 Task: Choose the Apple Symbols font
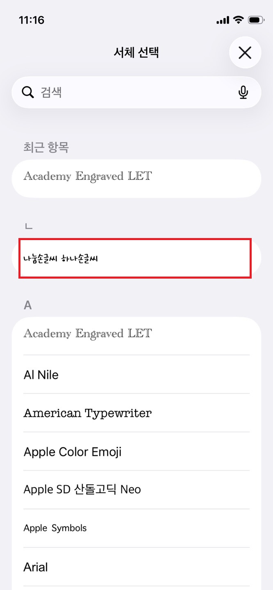pyautogui.click(x=136, y=528)
